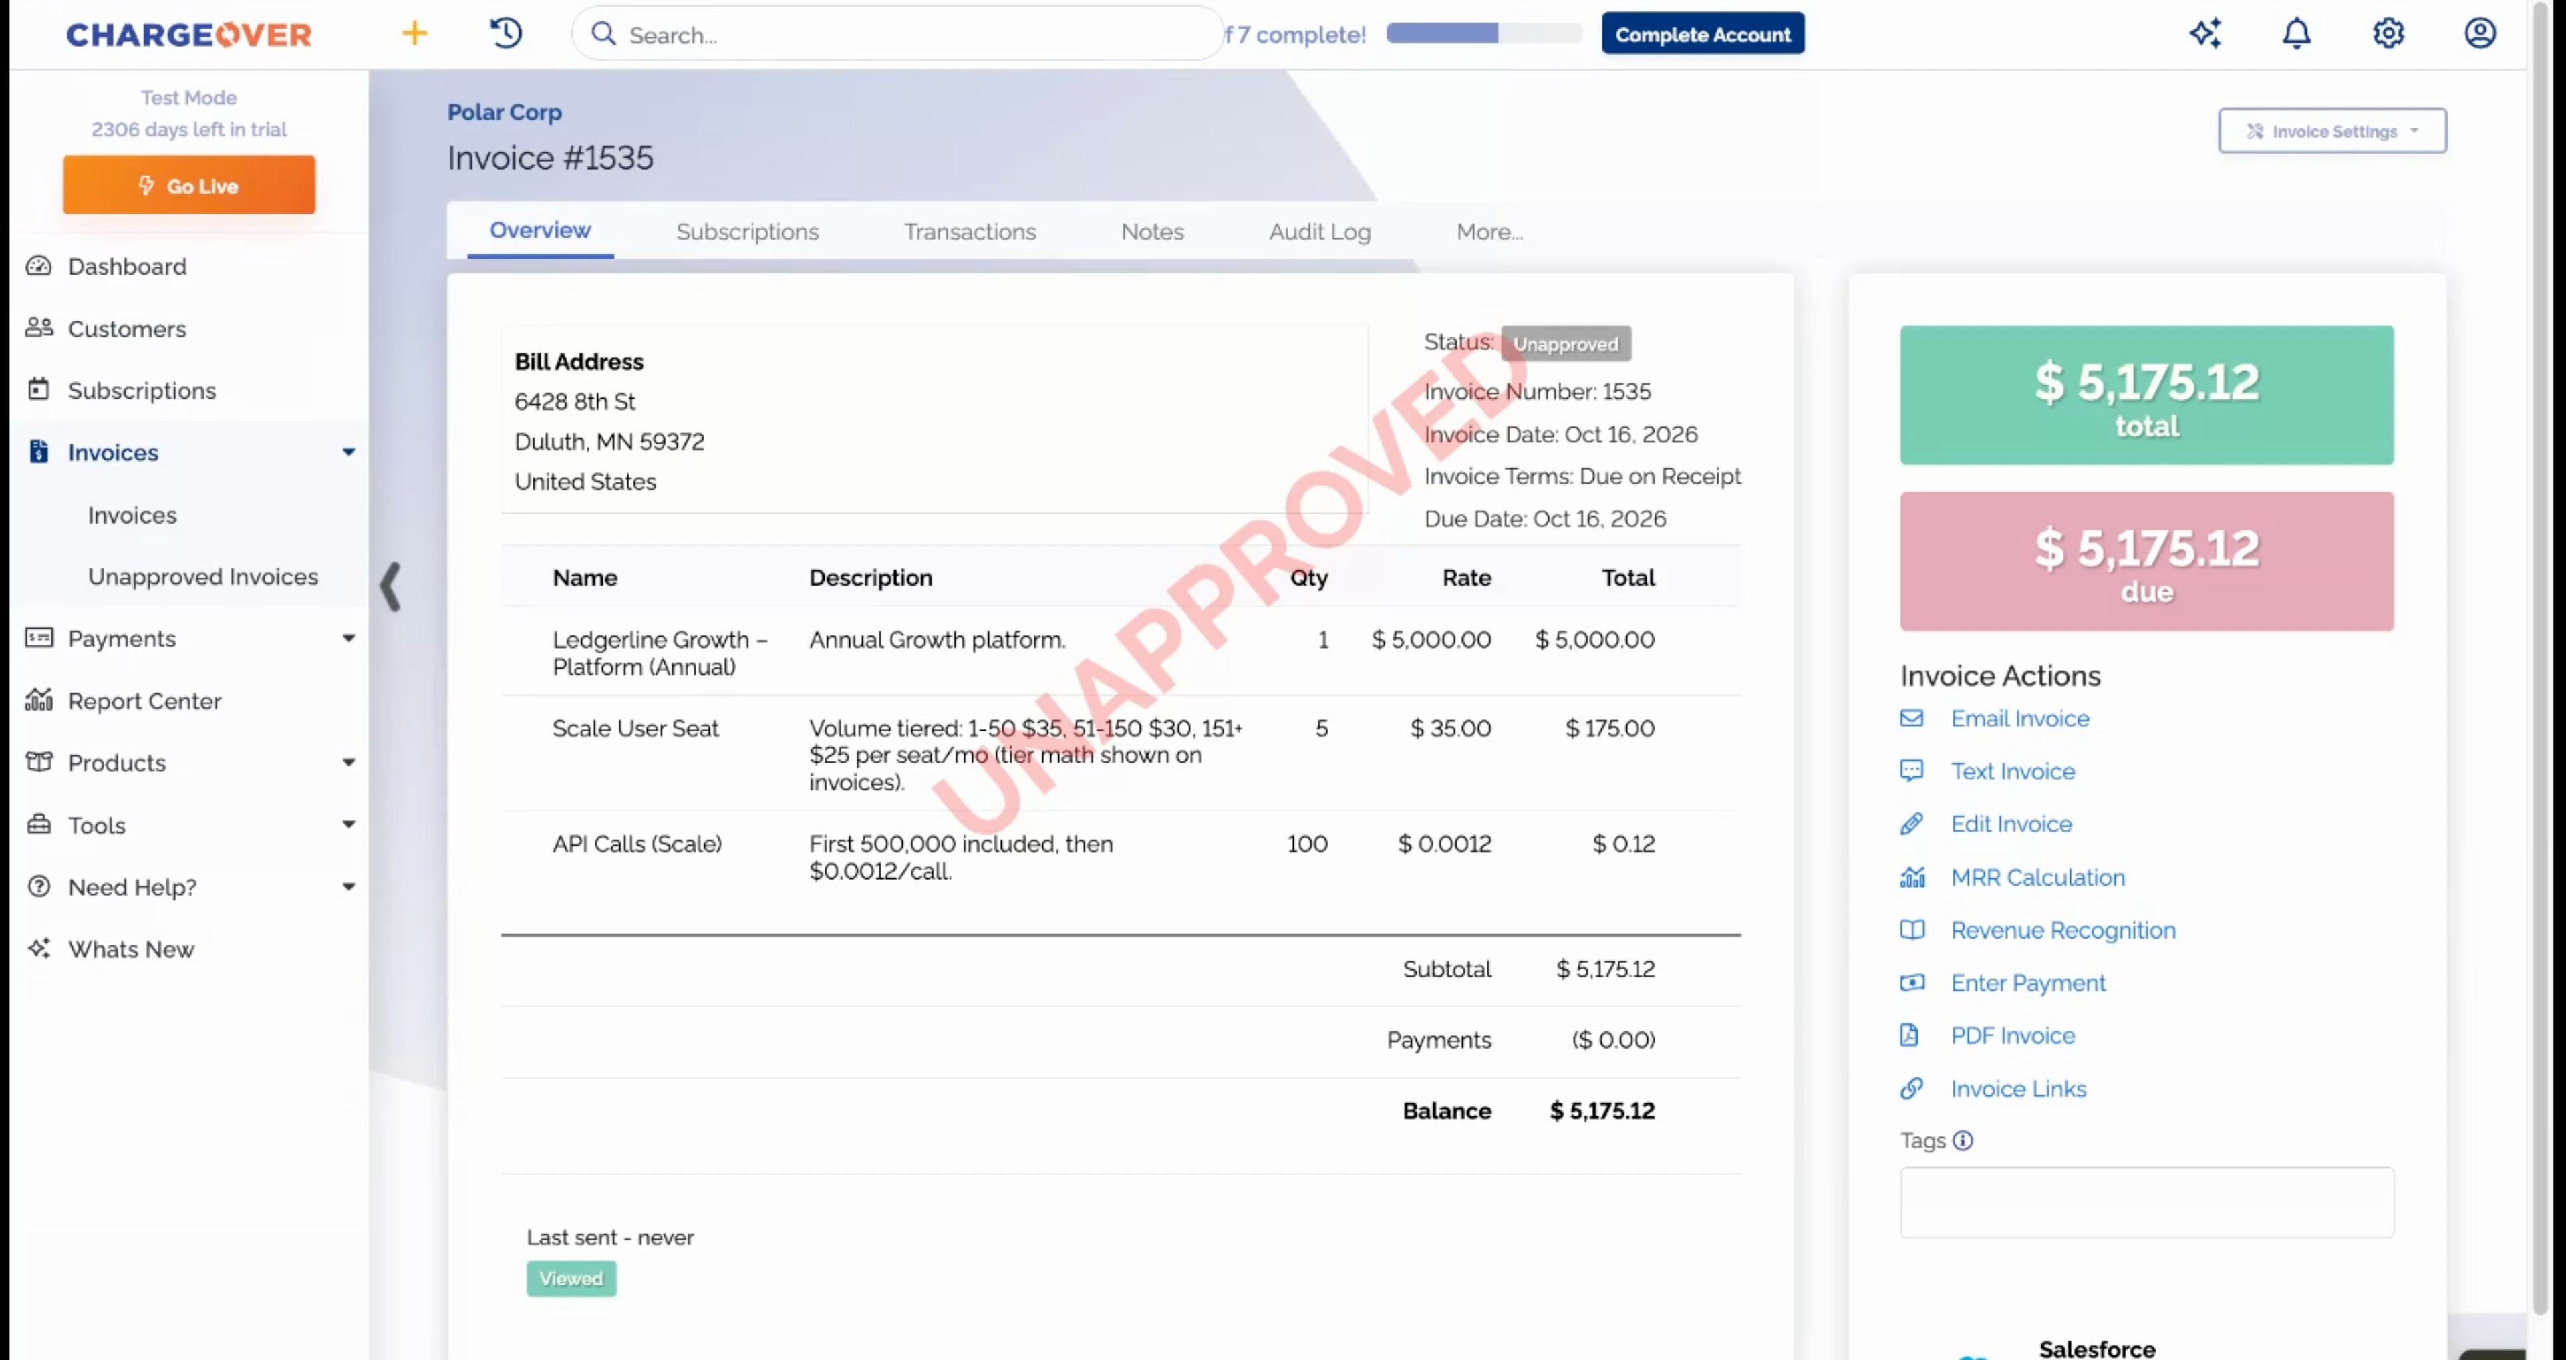
Task: Click the Viewed status badge
Action: click(x=571, y=1279)
